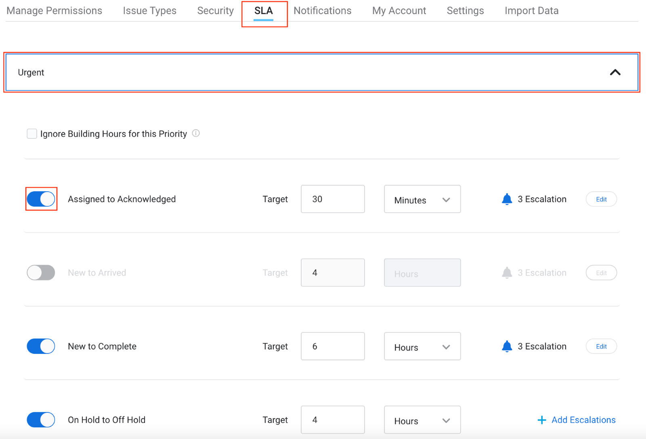The image size is (646, 439).
Task: Click the bell icon for New to Complete
Action: point(507,346)
